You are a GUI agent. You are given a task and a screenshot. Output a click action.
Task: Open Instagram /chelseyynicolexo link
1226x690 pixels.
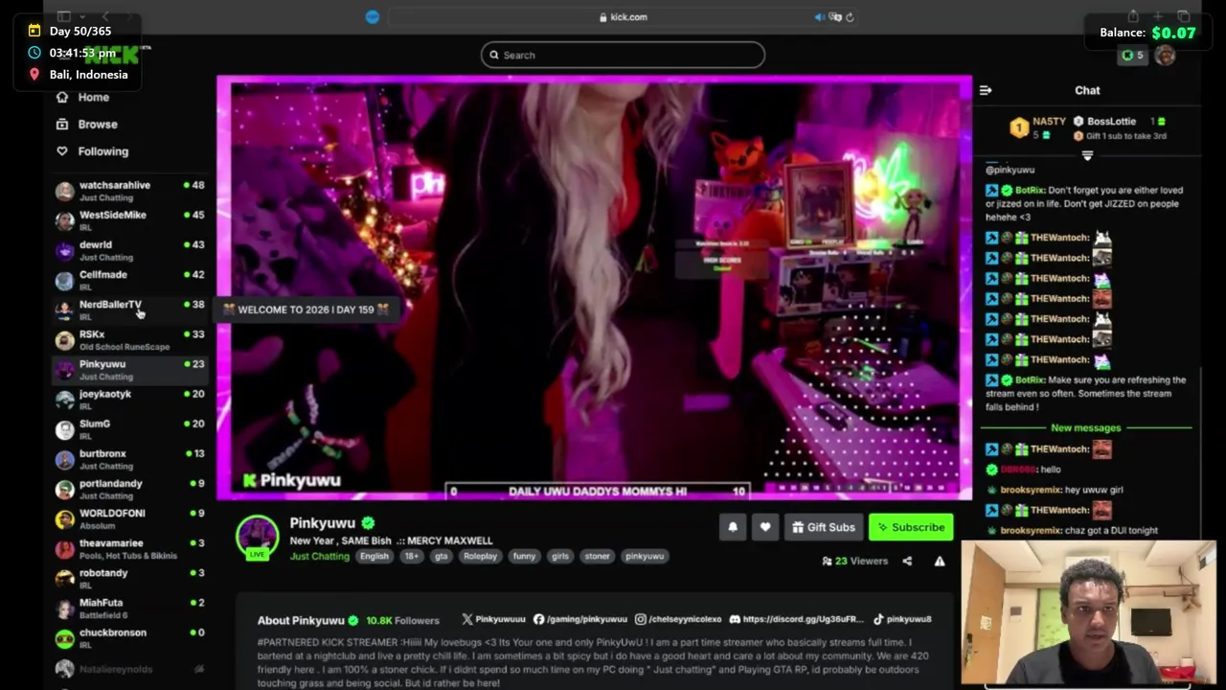pyautogui.click(x=677, y=619)
